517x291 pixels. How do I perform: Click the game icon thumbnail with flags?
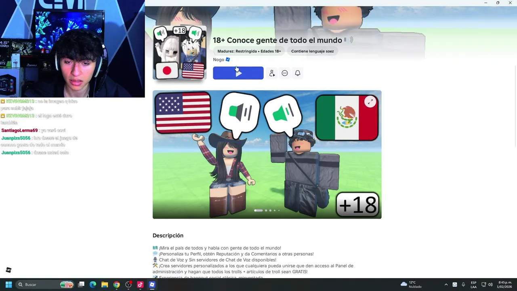point(179,53)
